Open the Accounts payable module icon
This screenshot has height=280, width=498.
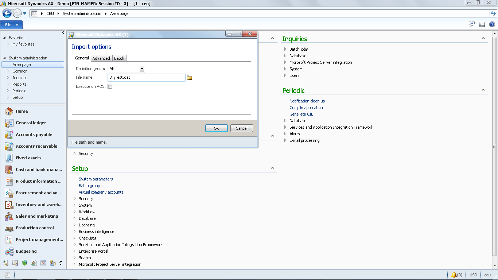tap(9, 135)
